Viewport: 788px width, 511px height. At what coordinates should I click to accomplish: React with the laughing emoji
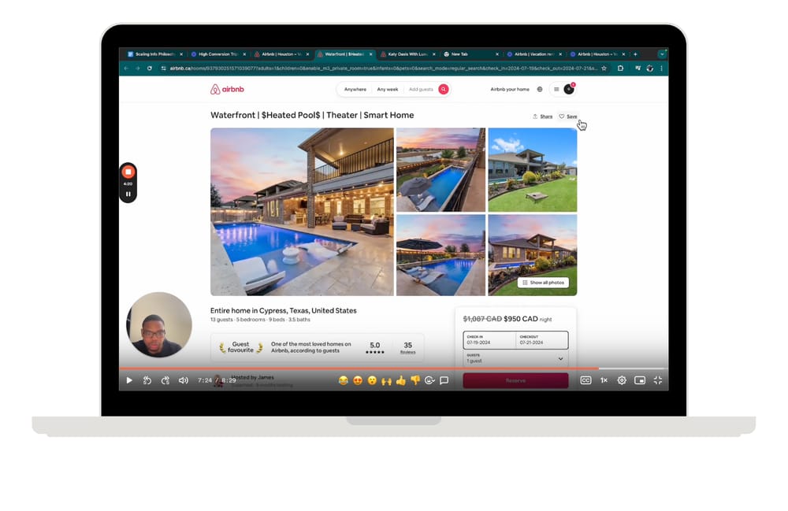pyautogui.click(x=344, y=380)
